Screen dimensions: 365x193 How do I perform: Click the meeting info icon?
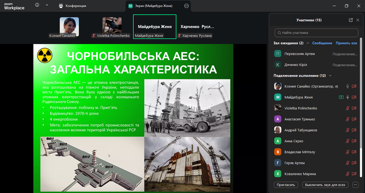coord(37,5)
